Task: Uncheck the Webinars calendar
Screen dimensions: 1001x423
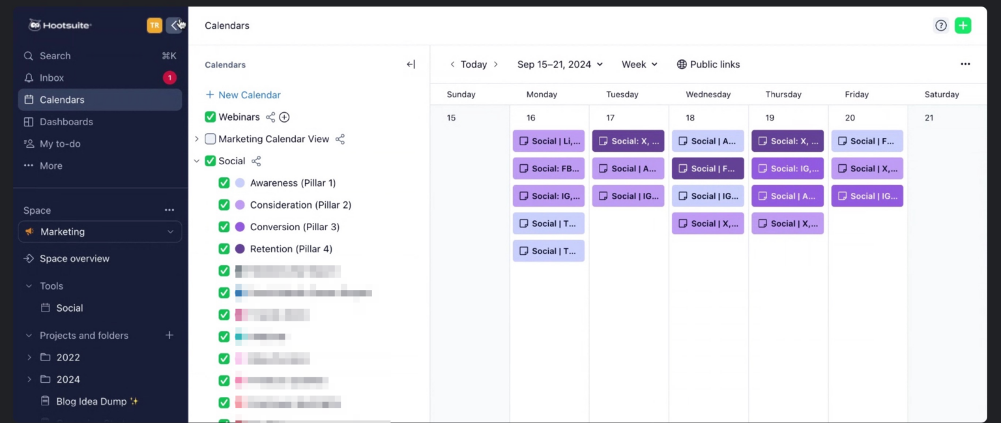Action: pyautogui.click(x=211, y=117)
